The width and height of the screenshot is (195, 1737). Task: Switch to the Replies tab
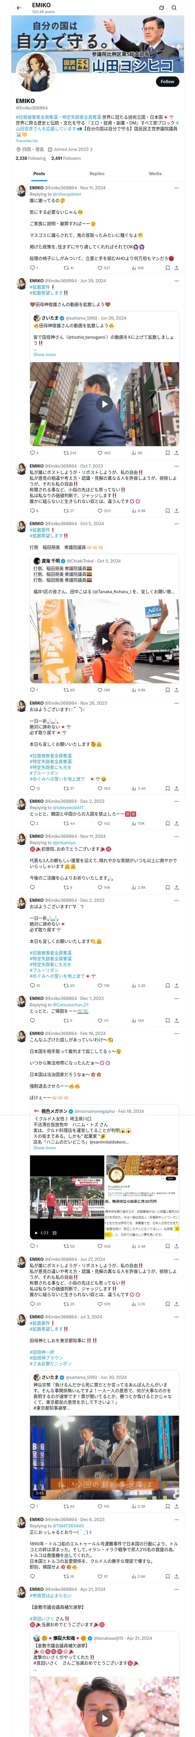(x=97, y=173)
